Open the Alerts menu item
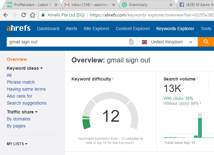This screenshot has width=214, height=155. click(71, 29)
